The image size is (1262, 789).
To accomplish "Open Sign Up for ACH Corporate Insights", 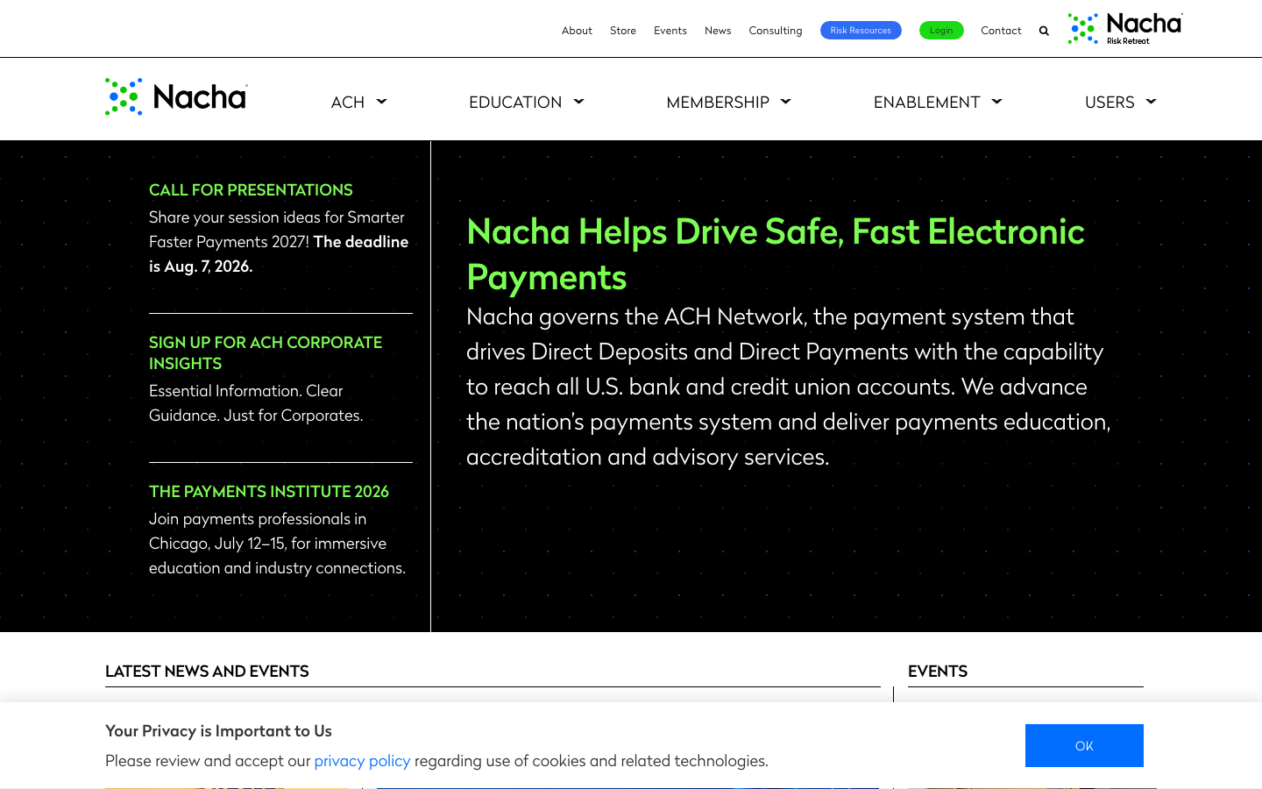I will (266, 352).
